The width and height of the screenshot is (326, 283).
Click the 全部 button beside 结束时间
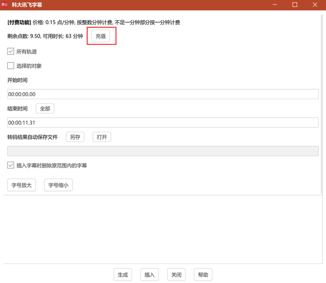tap(45, 108)
